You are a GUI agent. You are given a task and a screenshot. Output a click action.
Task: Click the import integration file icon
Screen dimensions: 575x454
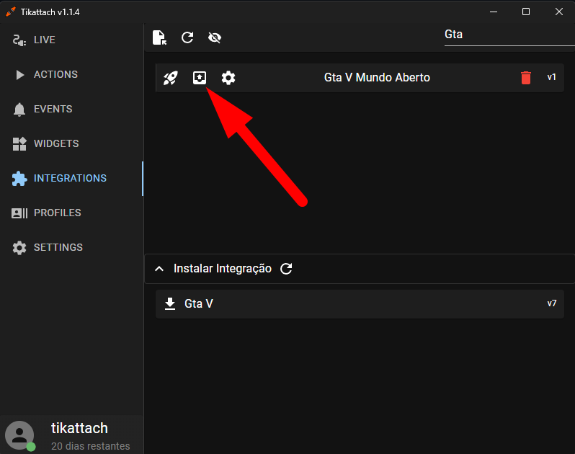(x=159, y=37)
